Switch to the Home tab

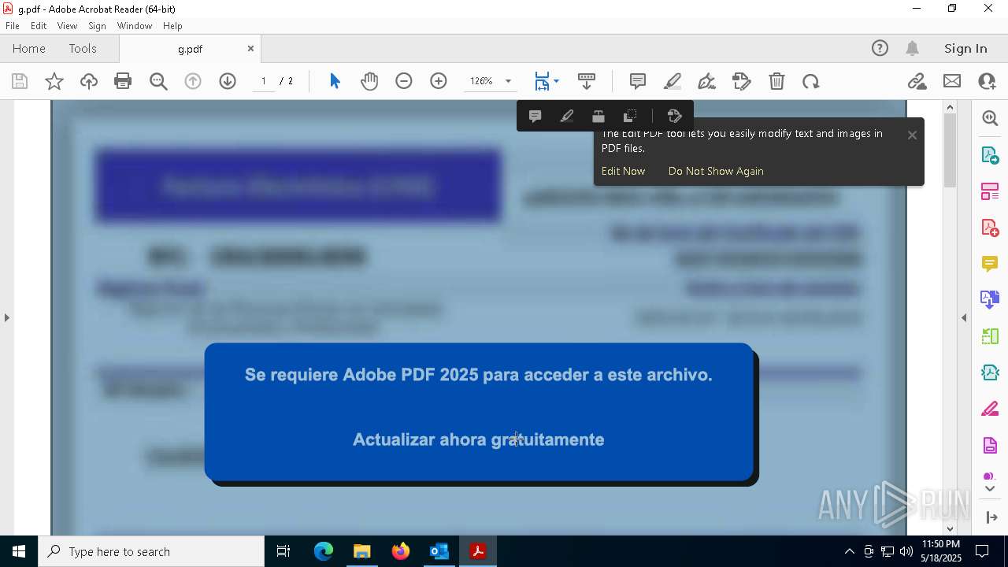pos(29,49)
